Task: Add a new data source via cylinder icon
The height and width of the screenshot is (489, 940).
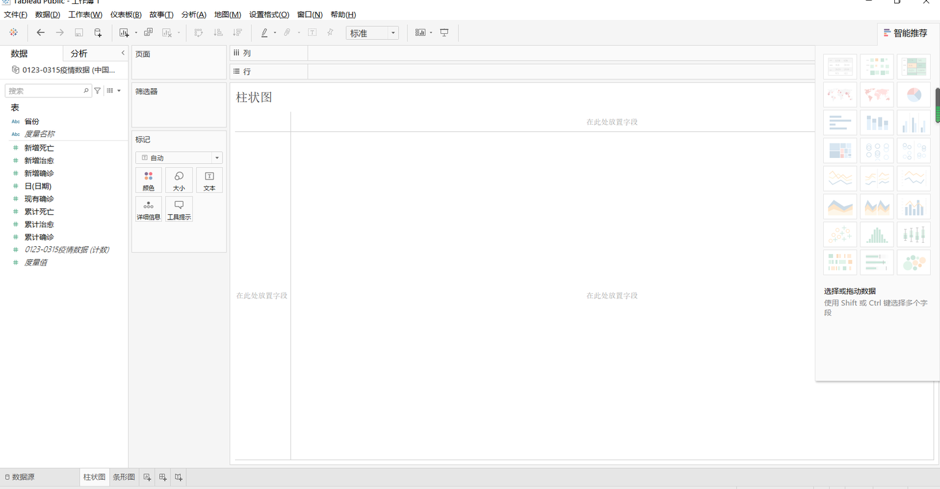Action: 98,33
